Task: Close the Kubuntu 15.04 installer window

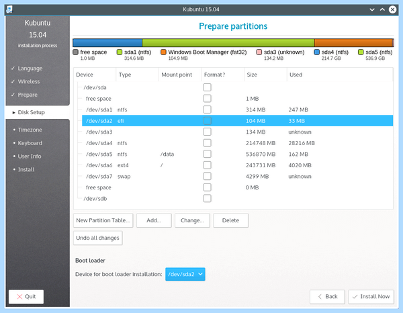Action: [392, 9]
